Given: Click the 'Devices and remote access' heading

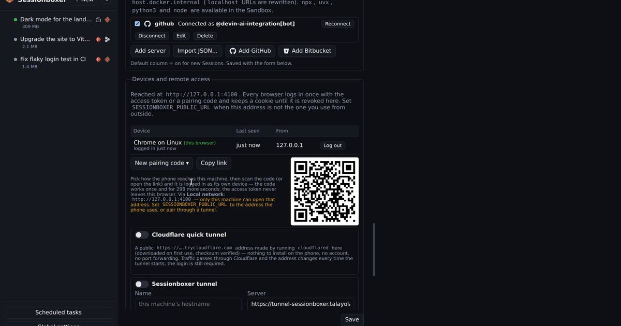Looking at the screenshot, I should pos(171,79).
